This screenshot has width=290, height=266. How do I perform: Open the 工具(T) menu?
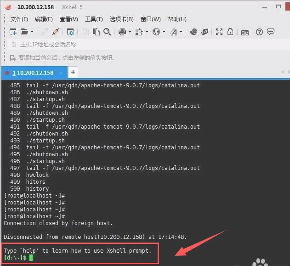(94, 19)
